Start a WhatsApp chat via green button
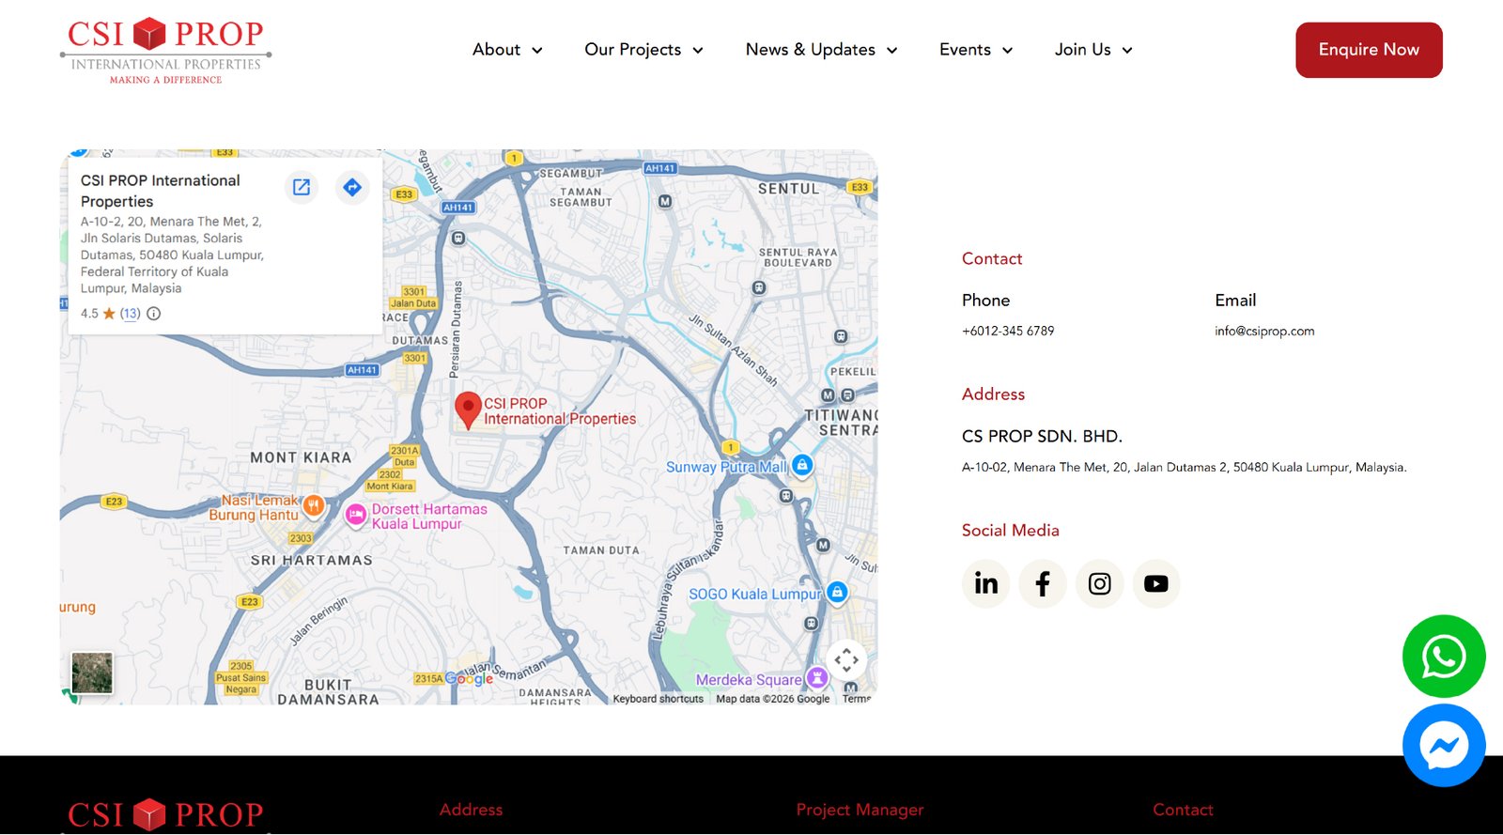Image resolution: width=1503 pixels, height=835 pixels. pyautogui.click(x=1443, y=657)
